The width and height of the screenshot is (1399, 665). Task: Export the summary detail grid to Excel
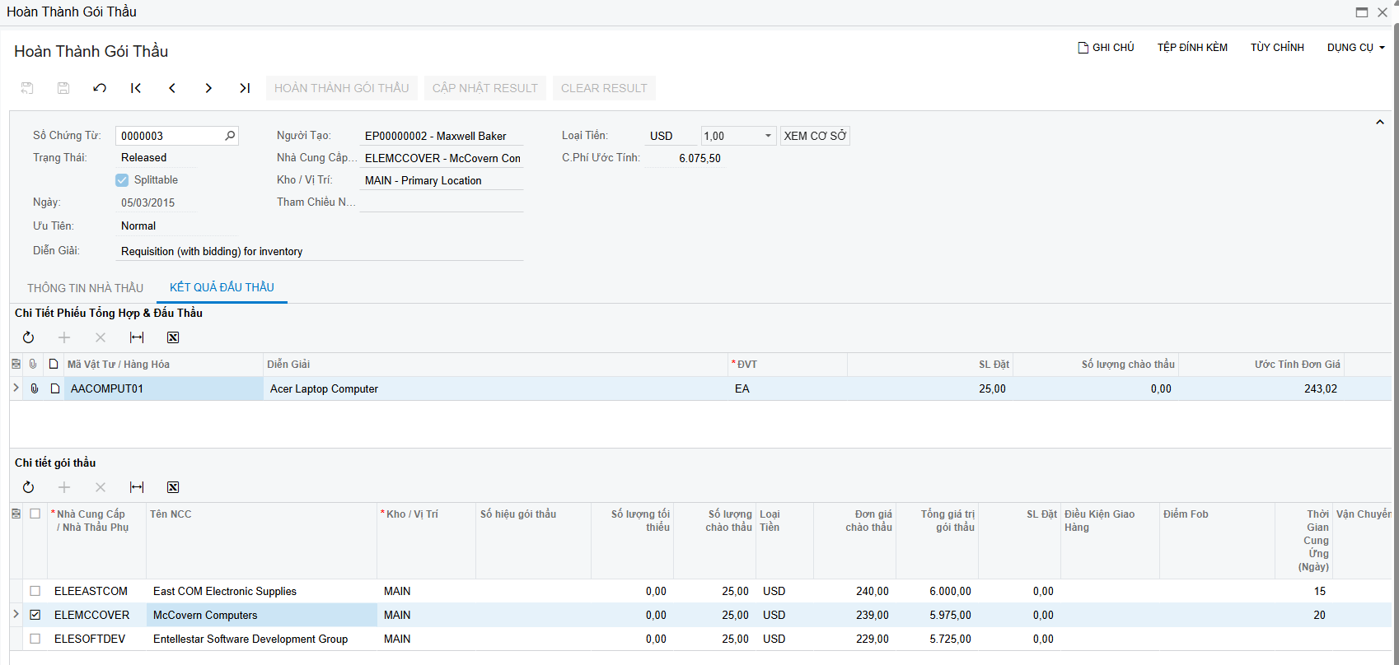[x=173, y=337]
